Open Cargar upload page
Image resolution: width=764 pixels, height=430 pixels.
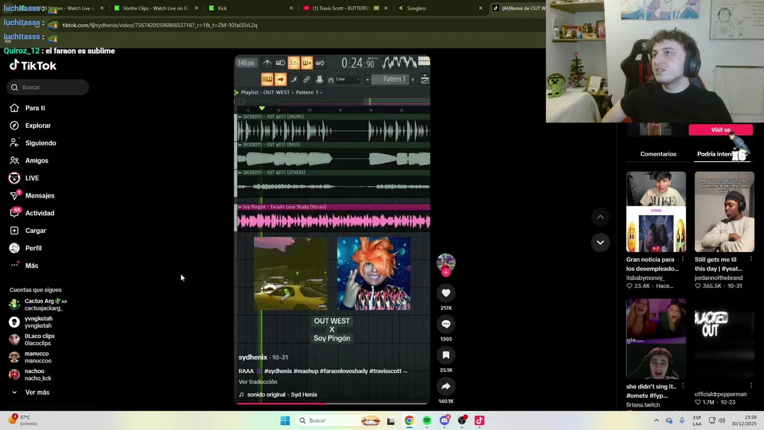point(28,231)
